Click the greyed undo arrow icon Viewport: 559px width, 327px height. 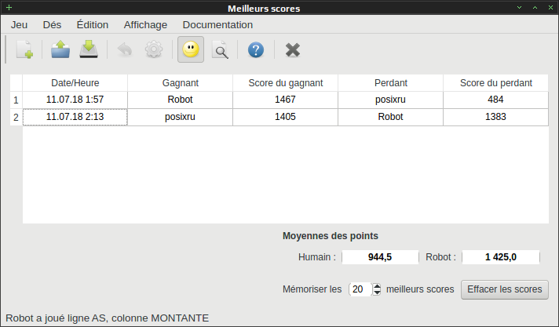coord(125,49)
